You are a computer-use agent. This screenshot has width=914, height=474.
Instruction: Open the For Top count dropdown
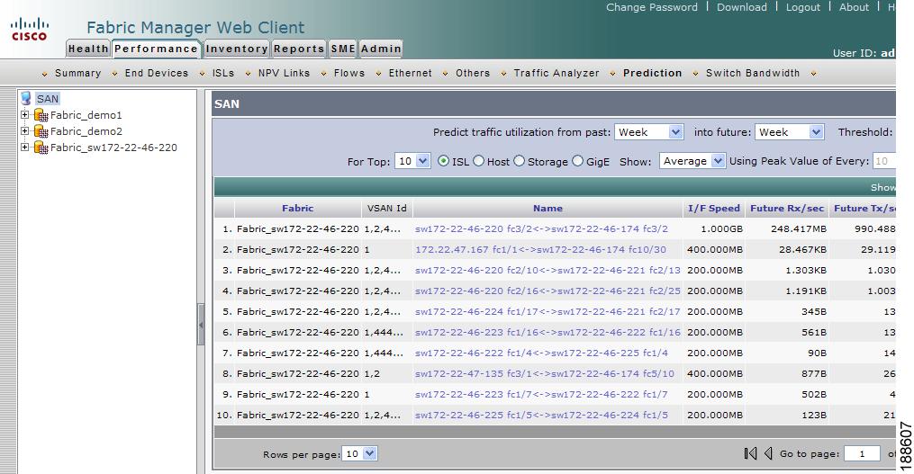(x=412, y=161)
